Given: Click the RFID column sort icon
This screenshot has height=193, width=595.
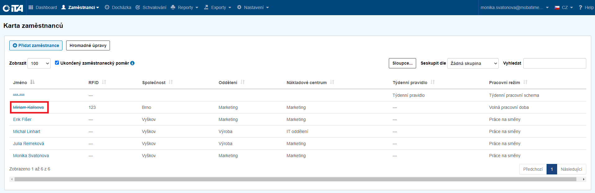Looking at the screenshot, I should (104, 82).
